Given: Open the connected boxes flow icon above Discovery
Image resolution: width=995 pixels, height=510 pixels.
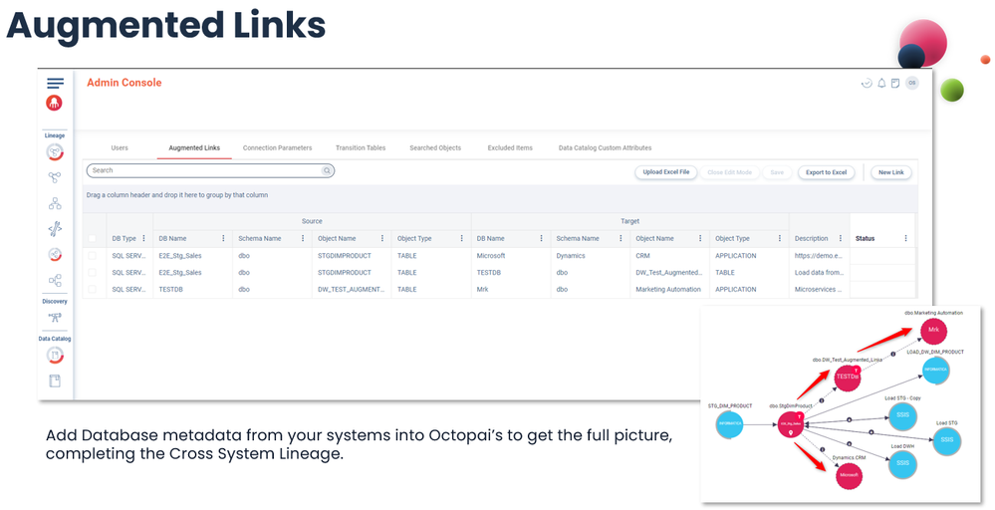Looking at the screenshot, I should tap(55, 280).
